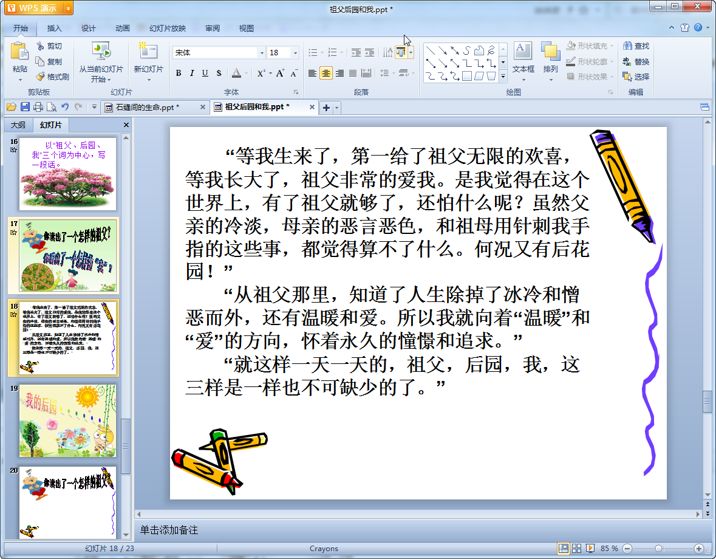The image size is (716, 559).
Task: Open the font size 18 dropdown
Action: click(295, 53)
